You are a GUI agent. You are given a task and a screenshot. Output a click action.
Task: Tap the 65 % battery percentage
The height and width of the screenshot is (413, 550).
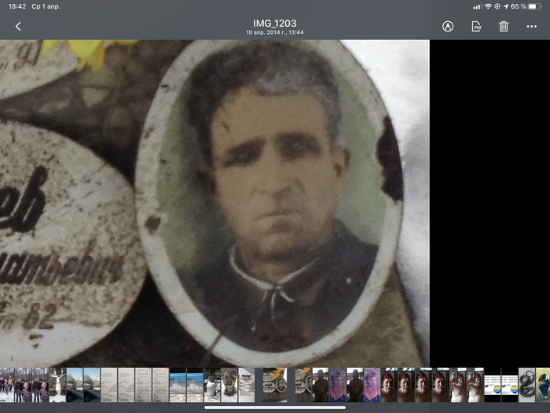519,6
